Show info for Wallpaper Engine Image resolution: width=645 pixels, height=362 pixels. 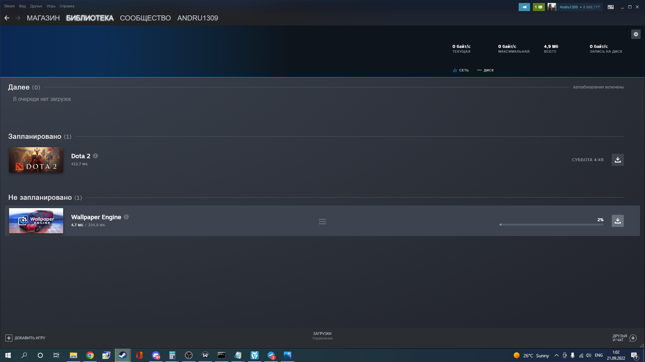[x=126, y=217]
